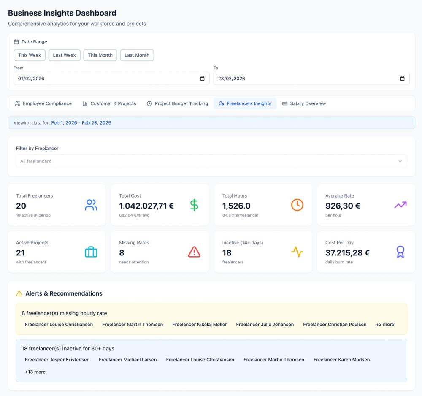This screenshot has height=396, width=422.
Task: Expand +3 more missing hourly rate freelancers
Action: coord(385,325)
